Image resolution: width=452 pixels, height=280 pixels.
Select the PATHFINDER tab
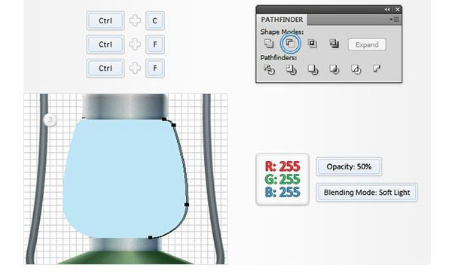pos(282,20)
